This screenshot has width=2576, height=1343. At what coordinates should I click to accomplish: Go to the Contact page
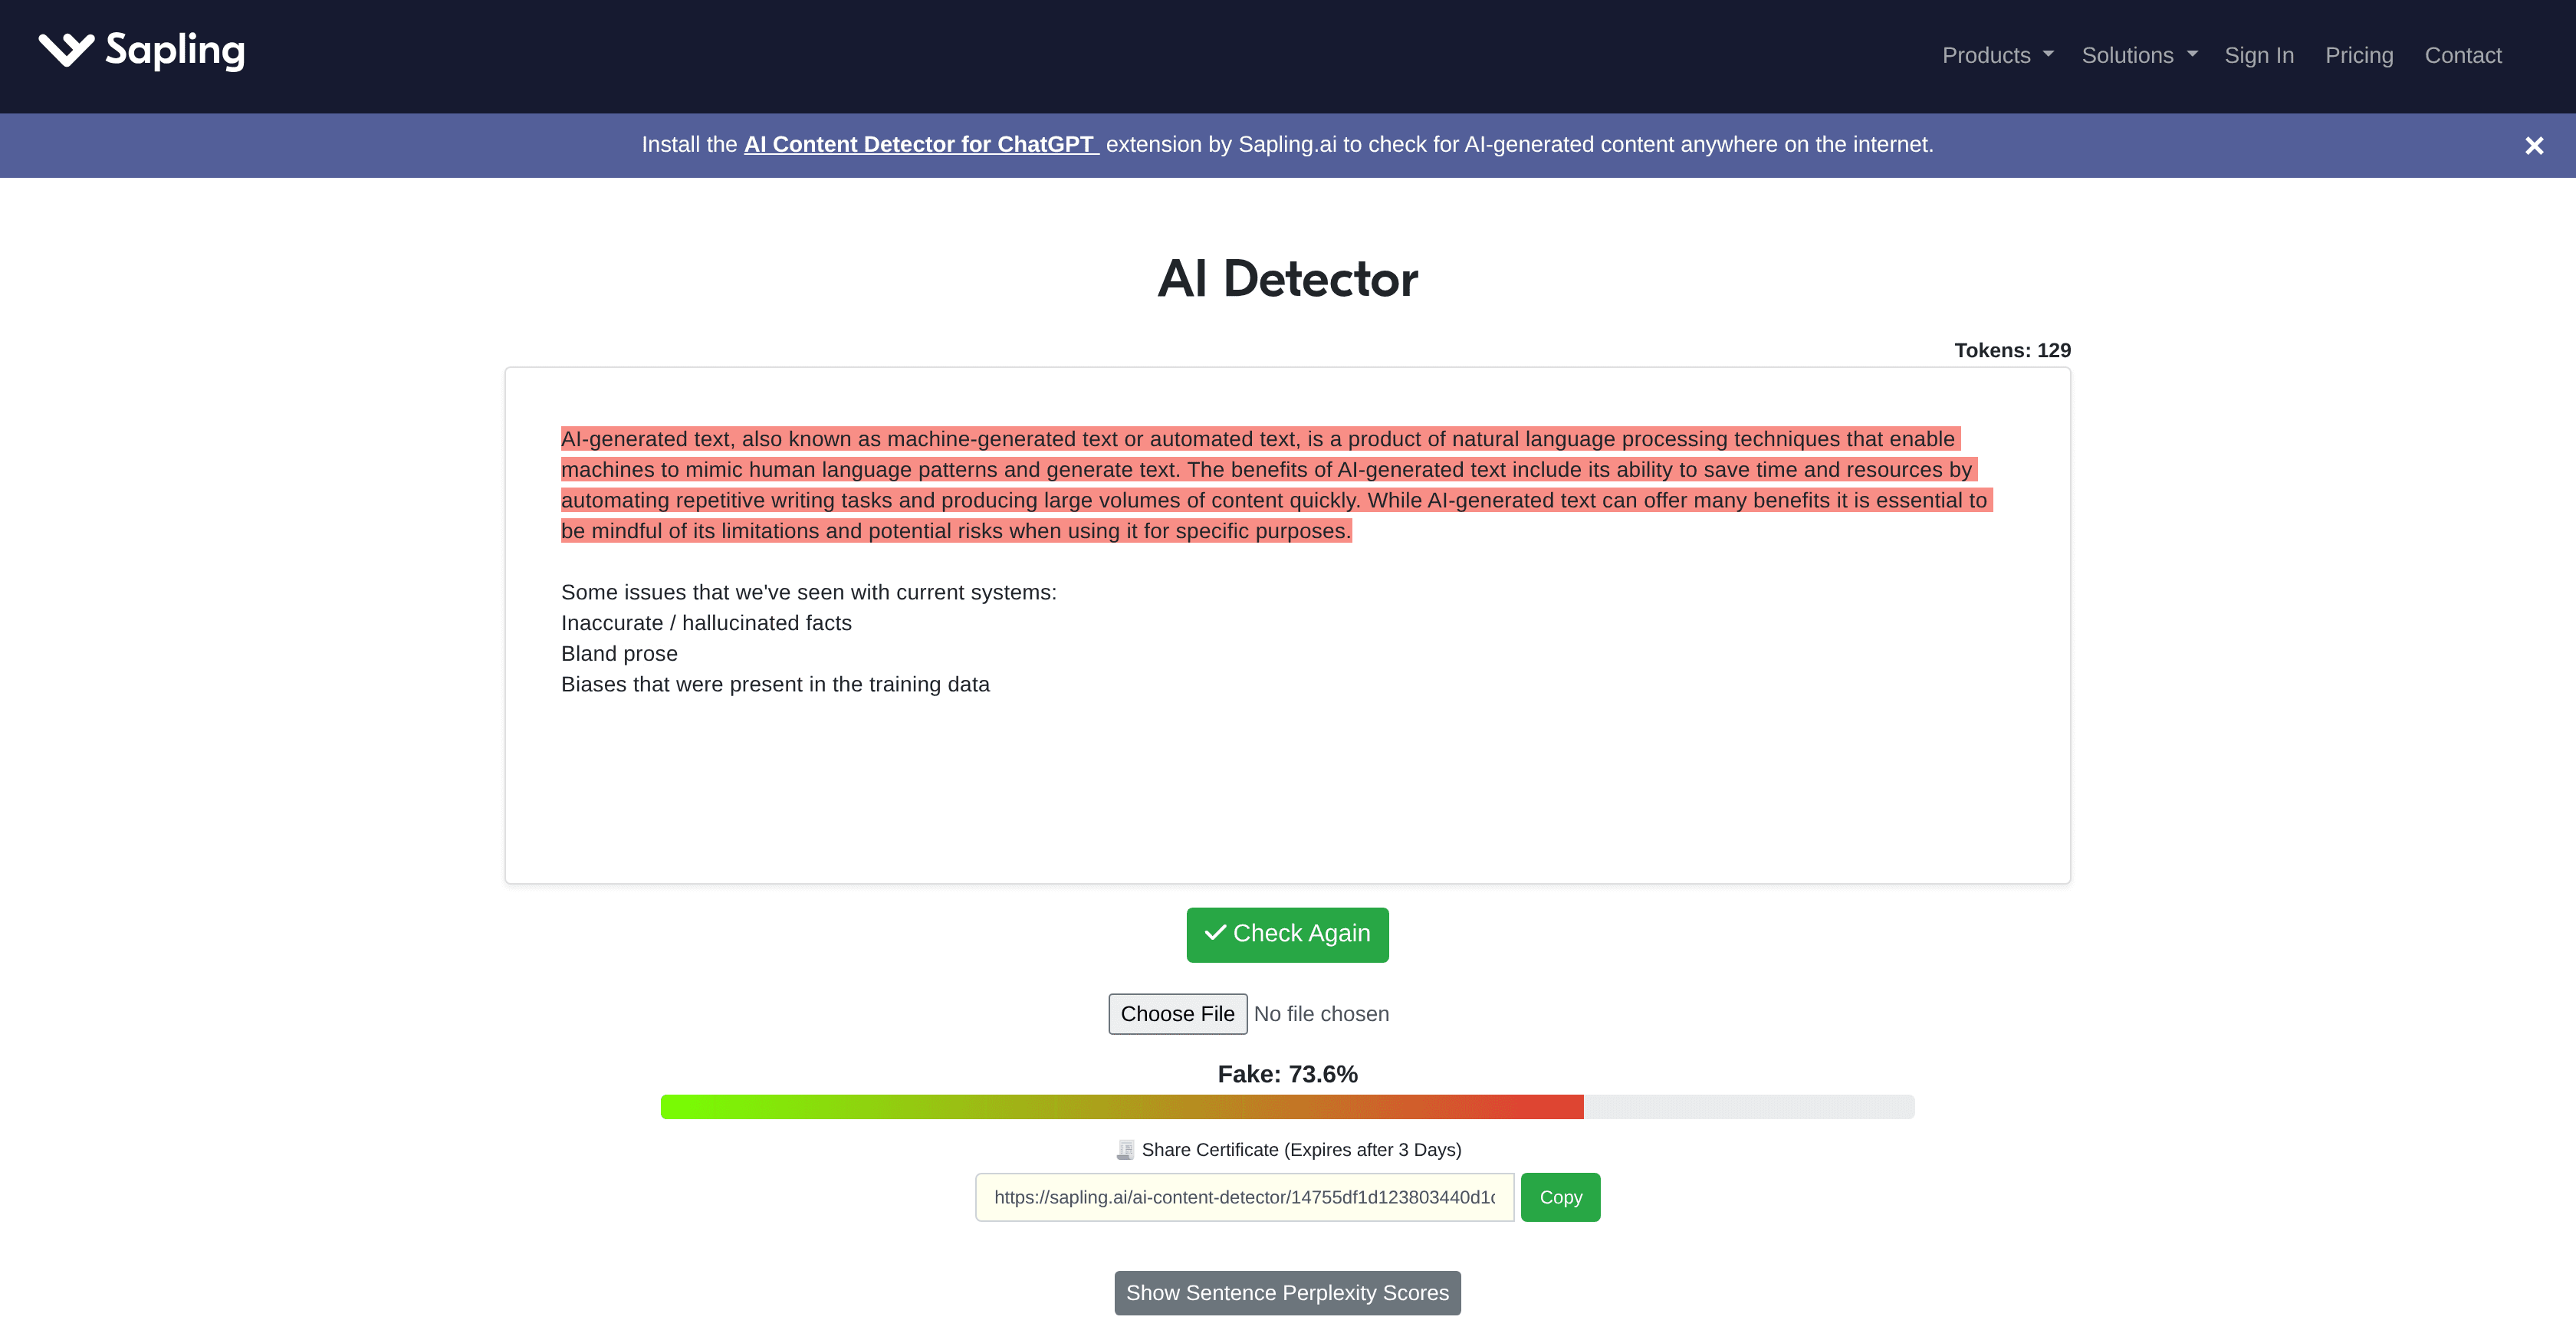point(2463,55)
